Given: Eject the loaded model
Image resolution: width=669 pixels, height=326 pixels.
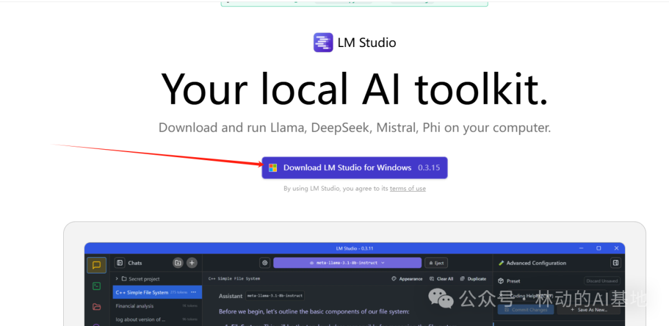Looking at the screenshot, I should tap(436, 263).
